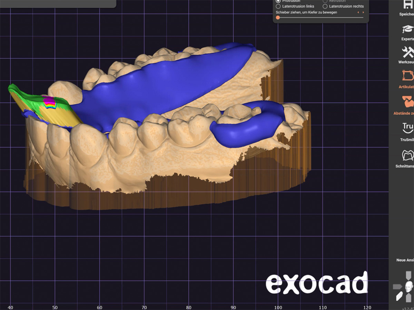The image size is (414, 310).
Task: Click the left orange step arrow
Action: (358, 12)
